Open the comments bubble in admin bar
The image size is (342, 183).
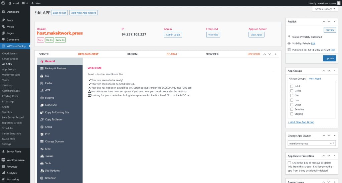pos(23,3)
